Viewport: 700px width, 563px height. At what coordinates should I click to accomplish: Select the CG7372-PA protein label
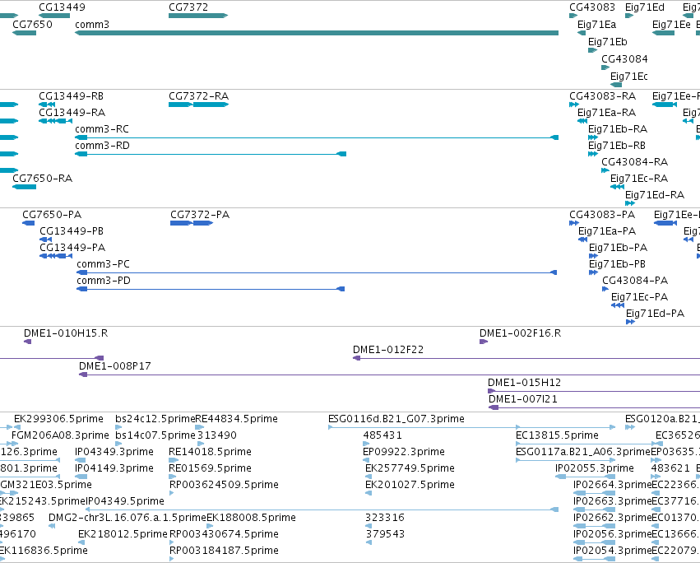(200, 215)
